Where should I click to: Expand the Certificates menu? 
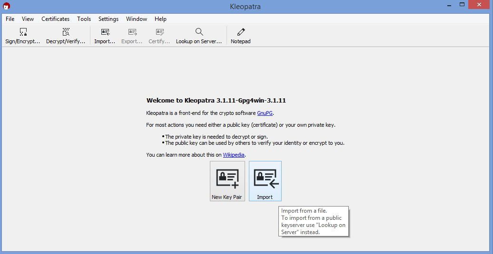pyautogui.click(x=55, y=19)
